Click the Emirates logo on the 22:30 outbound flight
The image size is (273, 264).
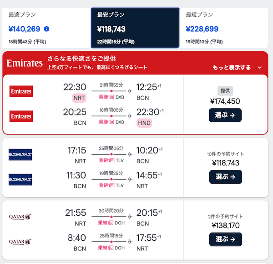(21, 91)
